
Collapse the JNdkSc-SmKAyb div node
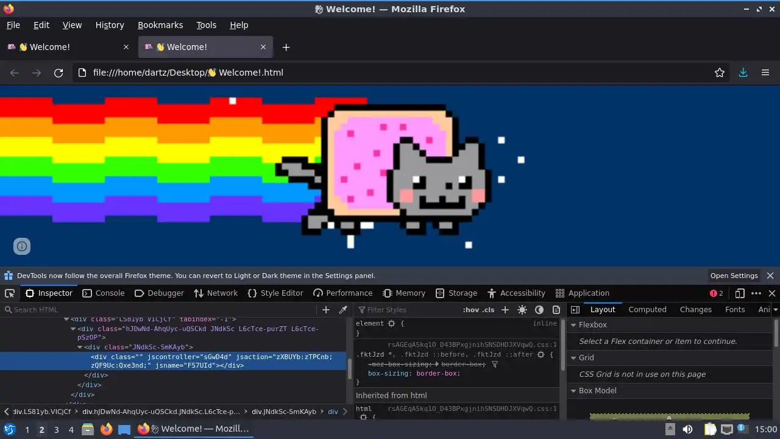(x=80, y=348)
